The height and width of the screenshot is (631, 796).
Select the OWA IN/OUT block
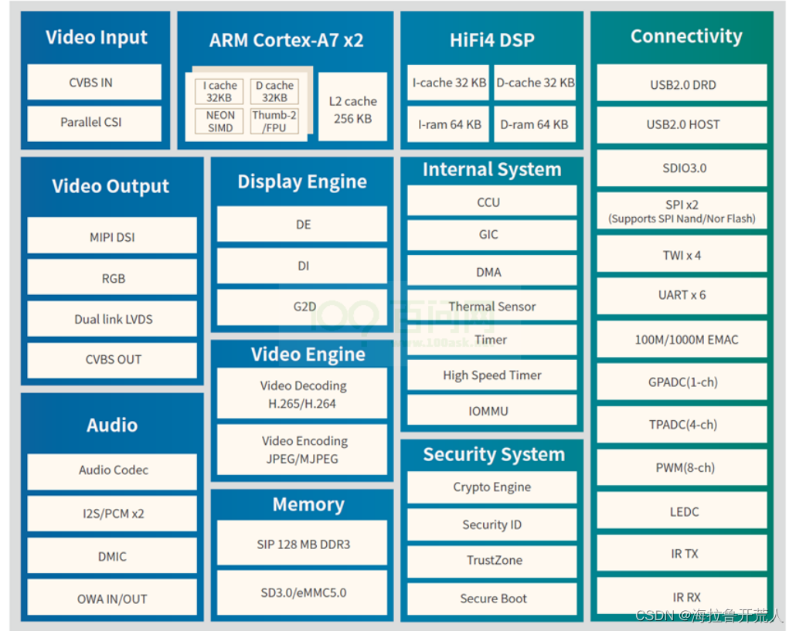coord(112,598)
